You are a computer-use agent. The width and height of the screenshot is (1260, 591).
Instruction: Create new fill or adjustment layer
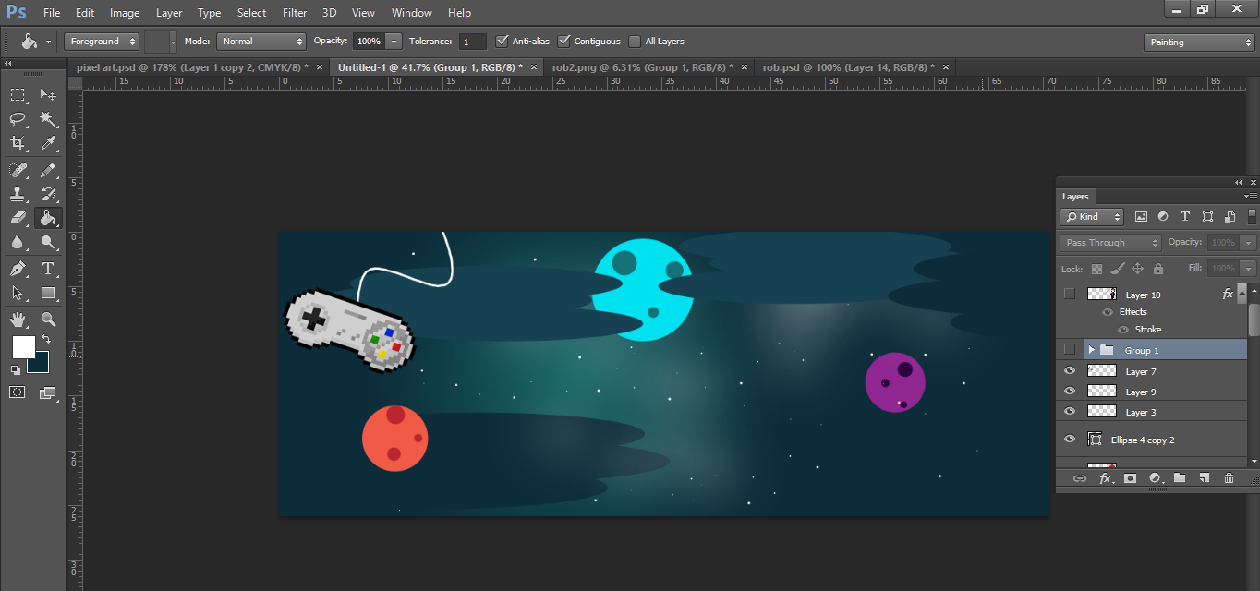click(1155, 478)
